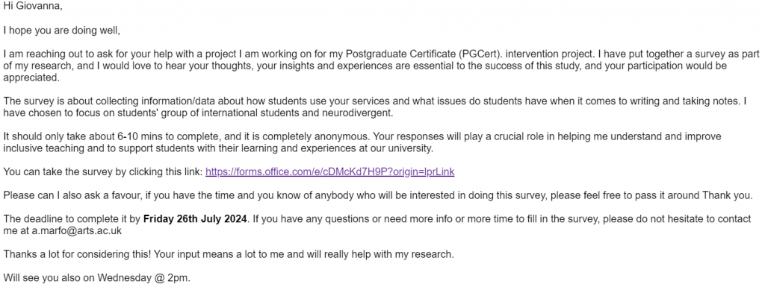Click the text The deadline to complete it by
Viewport: 765px width, 290px height.
point(72,219)
